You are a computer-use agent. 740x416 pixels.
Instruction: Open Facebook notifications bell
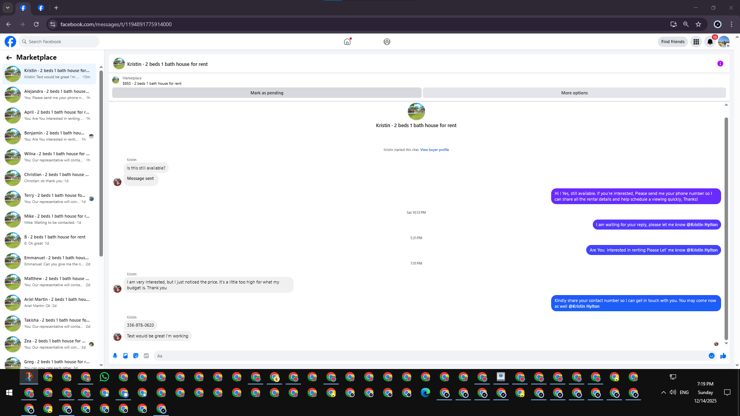tap(710, 42)
